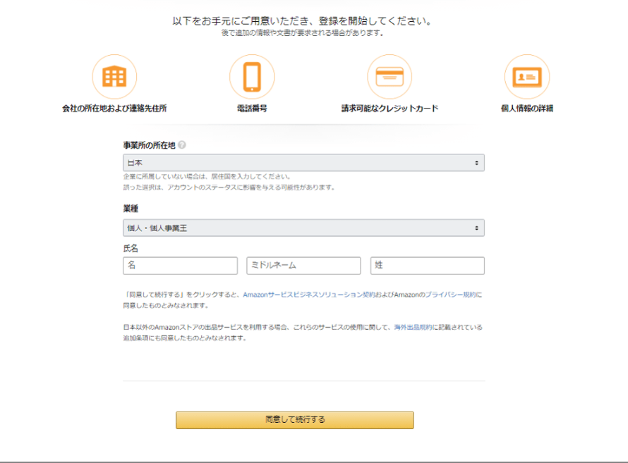Click into the ミドルネーム input field
Viewport: 628px width, 463px height.
tap(303, 266)
